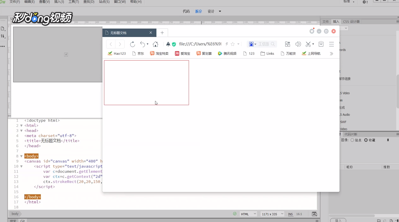
Task: Open Baidu search engine selector dropdown
Action: [252, 44]
